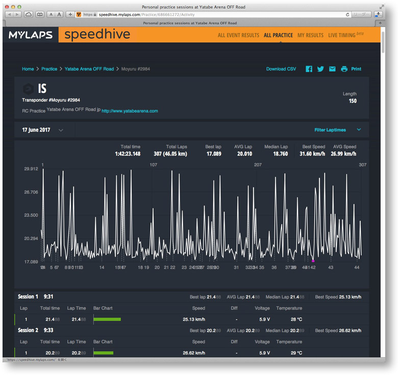
Task: Open MY RESULTS menu item
Action: pyautogui.click(x=310, y=35)
